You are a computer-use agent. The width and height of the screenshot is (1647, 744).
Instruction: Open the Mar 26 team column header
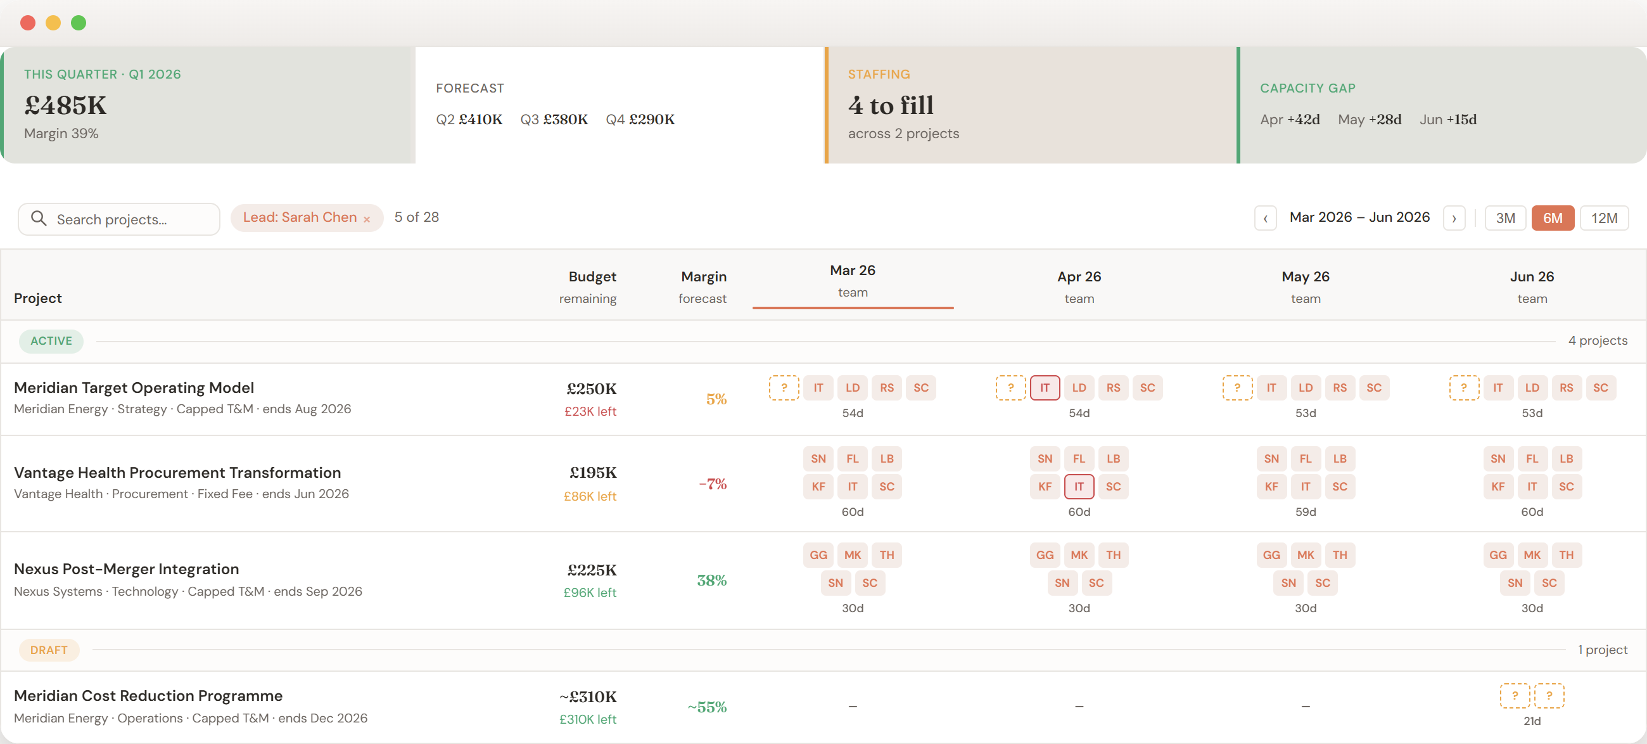point(851,281)
